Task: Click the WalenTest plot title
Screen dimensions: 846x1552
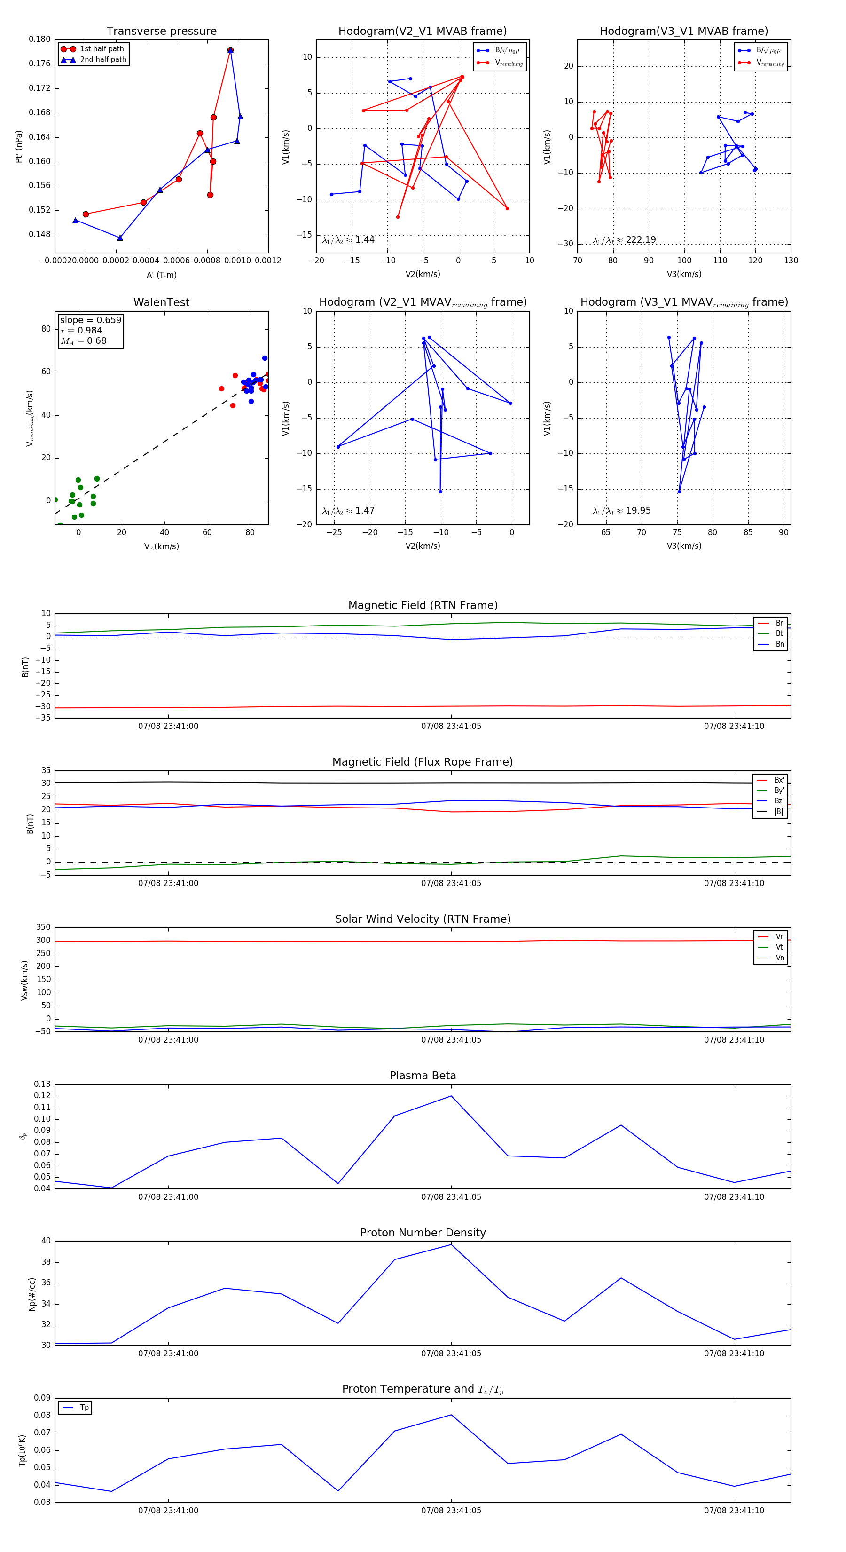Action: tap(161, 302)
